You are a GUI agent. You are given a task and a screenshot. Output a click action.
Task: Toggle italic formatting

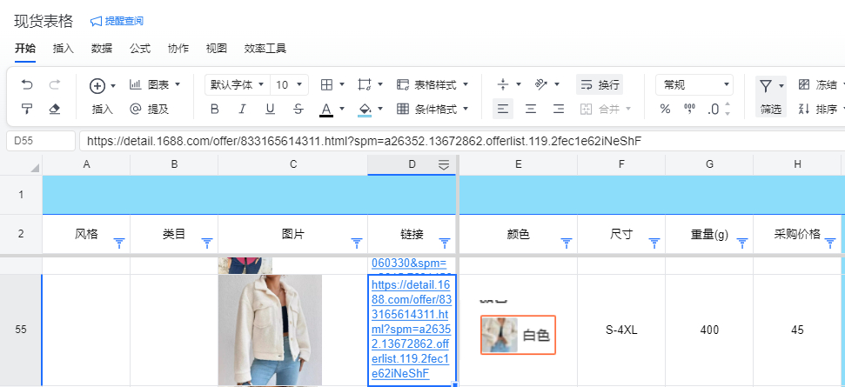click(243, 109)
